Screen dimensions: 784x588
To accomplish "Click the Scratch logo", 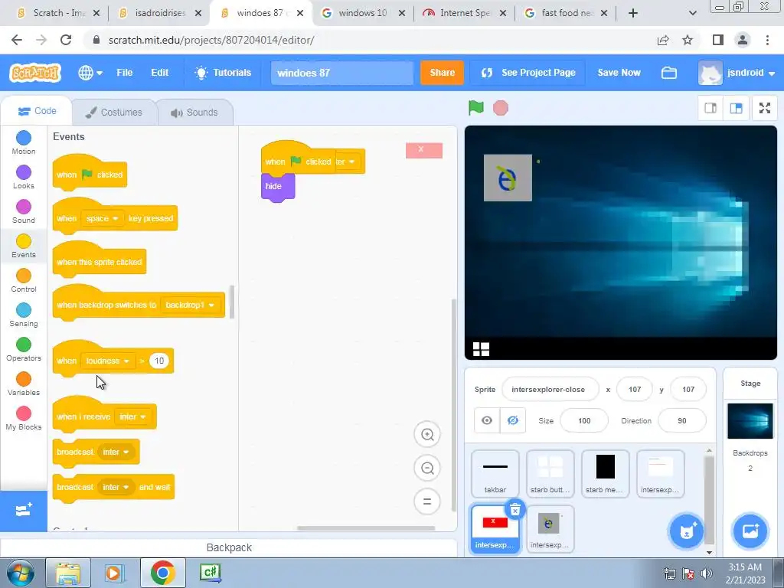I will click(x=35, y=73).
